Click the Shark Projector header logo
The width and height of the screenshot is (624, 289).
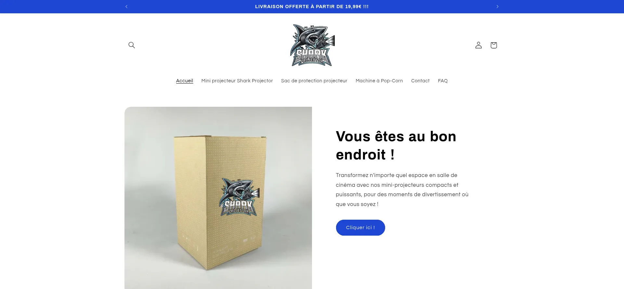(312, 45)
